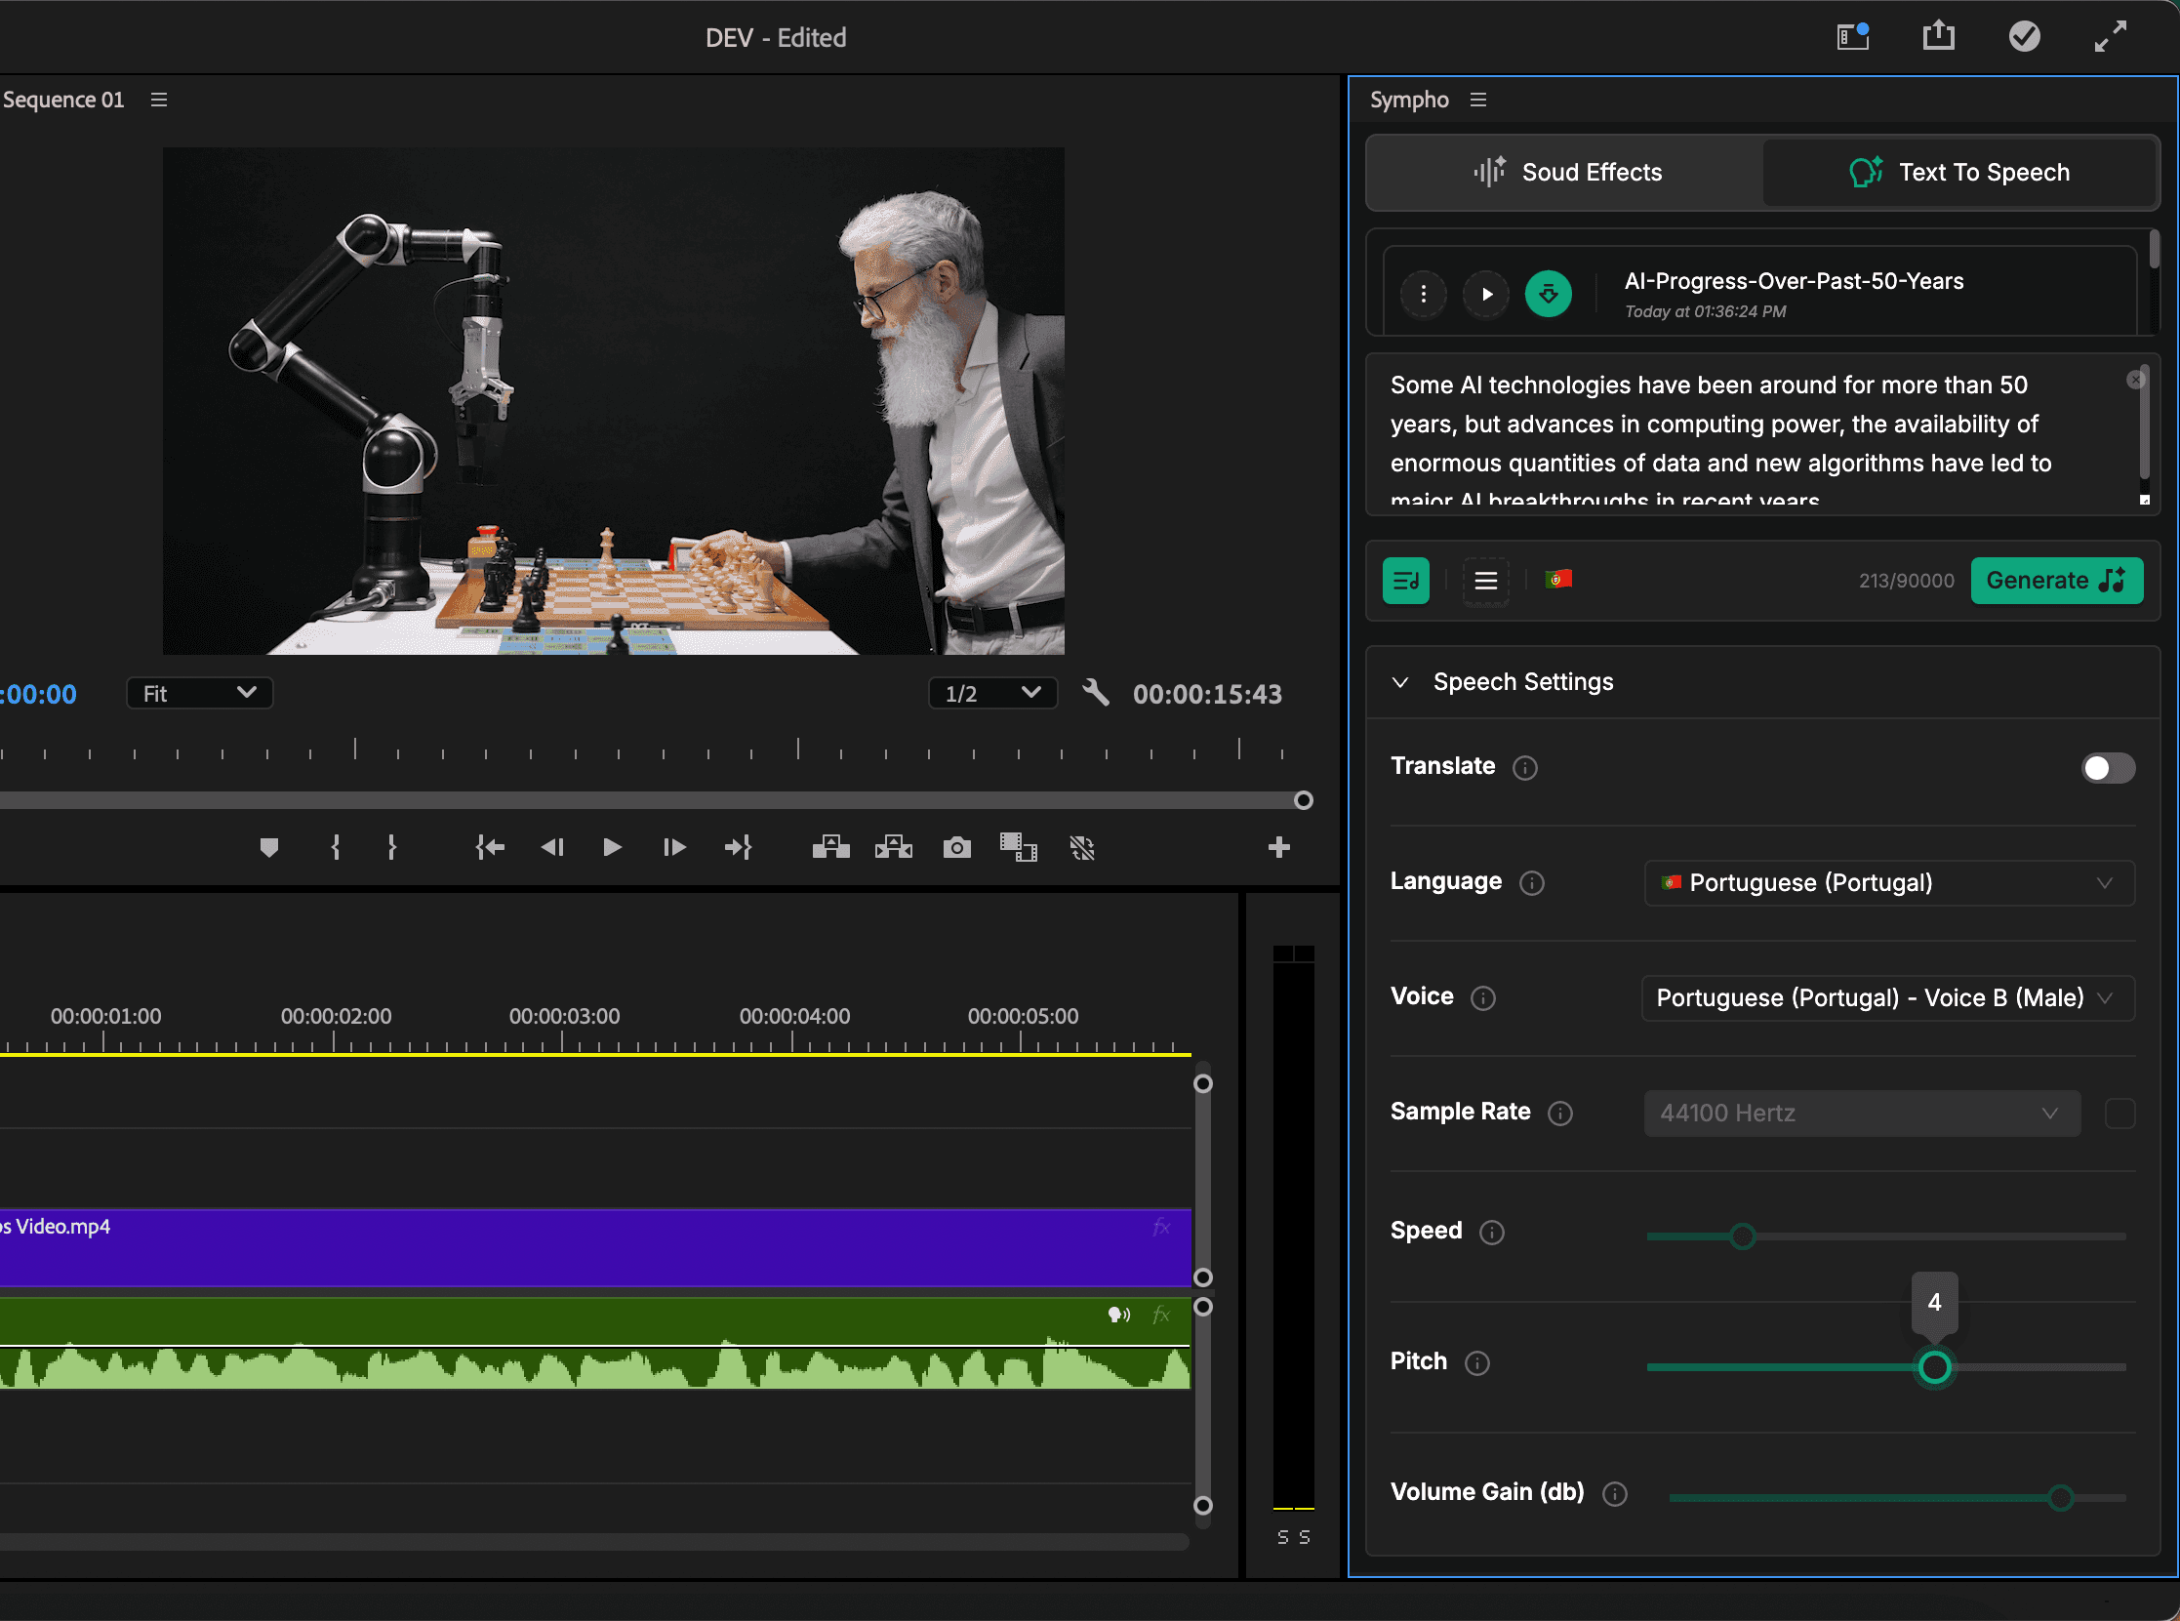Select the Portuguese (Portugal) language dropdown
Screen dimensions: 2180x1621
click(x=1882, y=882)
